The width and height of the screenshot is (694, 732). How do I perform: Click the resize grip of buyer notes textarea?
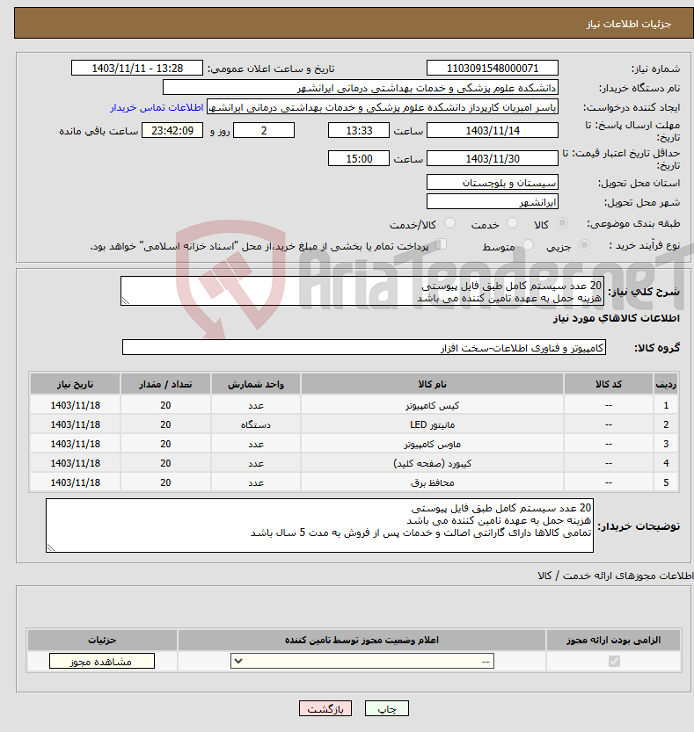pyautogui.click(x=51, y=547)
